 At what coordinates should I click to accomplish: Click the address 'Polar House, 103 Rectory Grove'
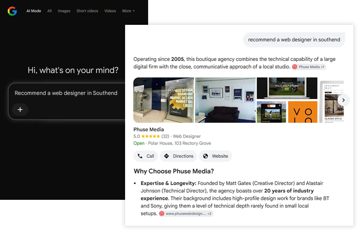[x=179, y=143]
